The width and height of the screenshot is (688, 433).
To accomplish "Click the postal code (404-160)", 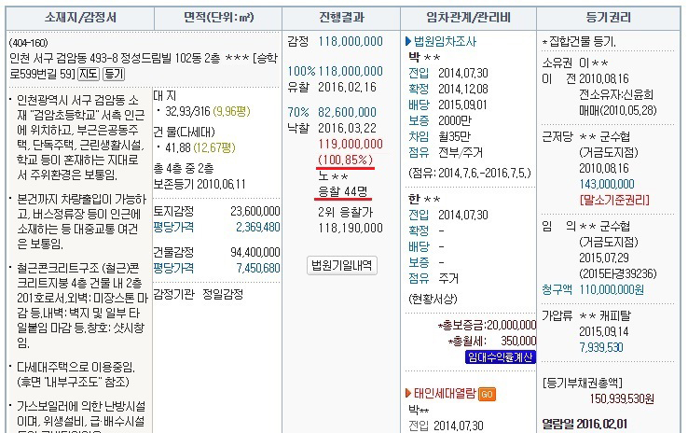I will coord(29,43).
